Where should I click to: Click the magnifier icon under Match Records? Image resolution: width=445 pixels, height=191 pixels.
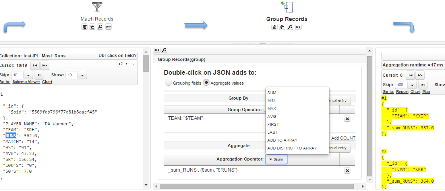point(100,27)
